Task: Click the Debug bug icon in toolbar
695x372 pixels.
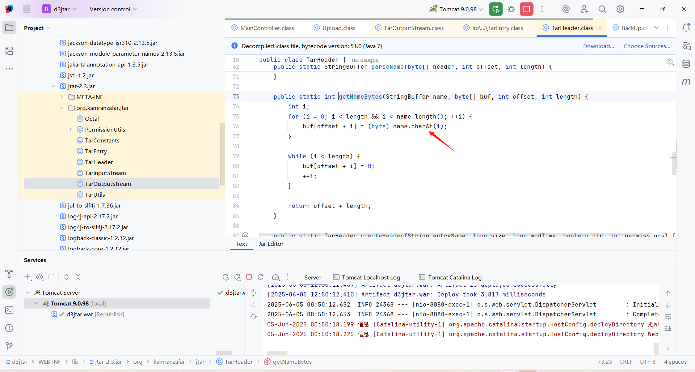Action: click(x=511, y=9)
